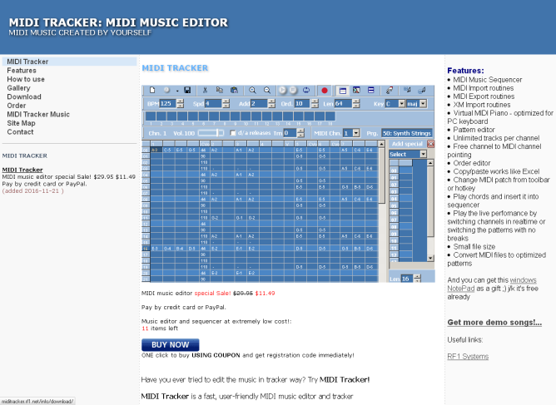This screenshot has height=405, width=556.
Task: Open the Get more demo songs link
Action: click(494, 323)
